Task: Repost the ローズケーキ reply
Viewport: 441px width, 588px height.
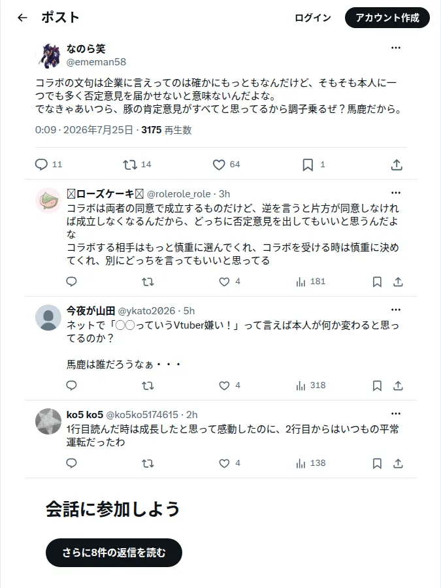Action: point(148,282)
